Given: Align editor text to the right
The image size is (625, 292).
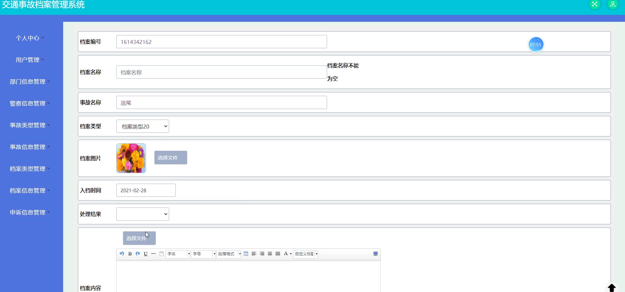Looking at the screenshot, I should coord(262,254).
